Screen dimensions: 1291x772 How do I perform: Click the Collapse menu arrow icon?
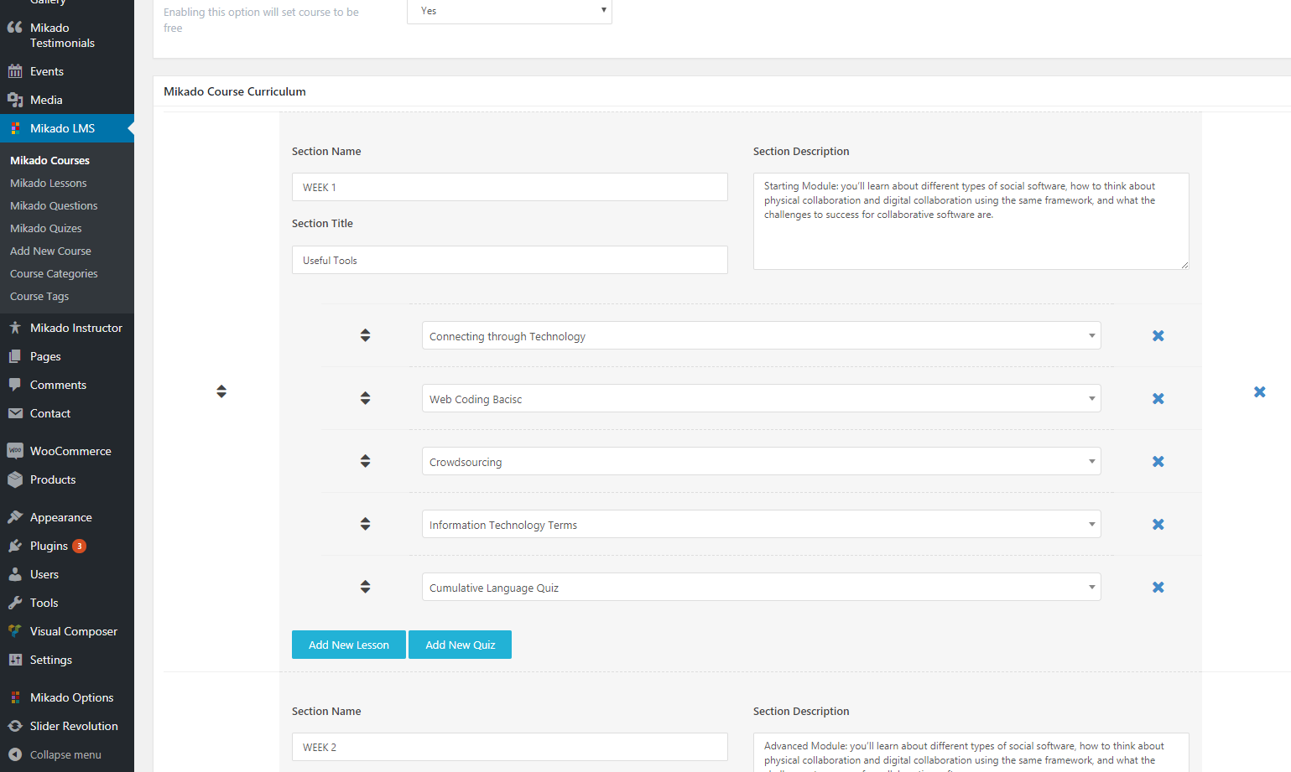15,754
